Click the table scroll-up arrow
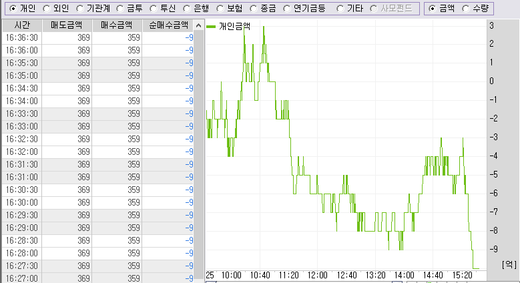 [198, 25]
